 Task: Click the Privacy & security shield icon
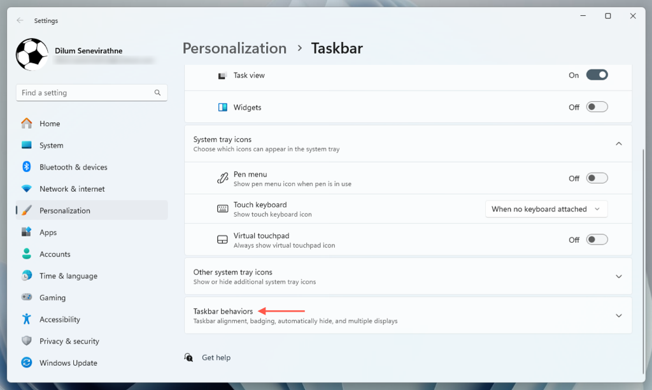[27, 341]
